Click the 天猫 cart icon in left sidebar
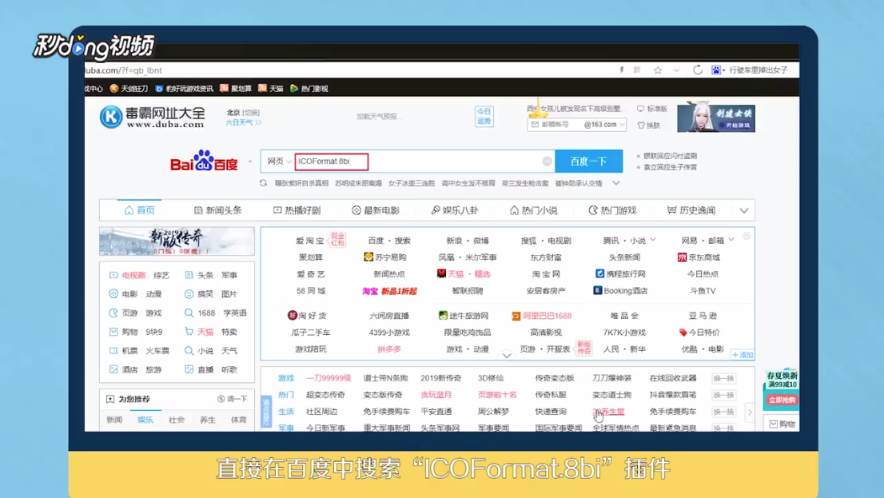 pyautogui.click(x=189, y=332)
